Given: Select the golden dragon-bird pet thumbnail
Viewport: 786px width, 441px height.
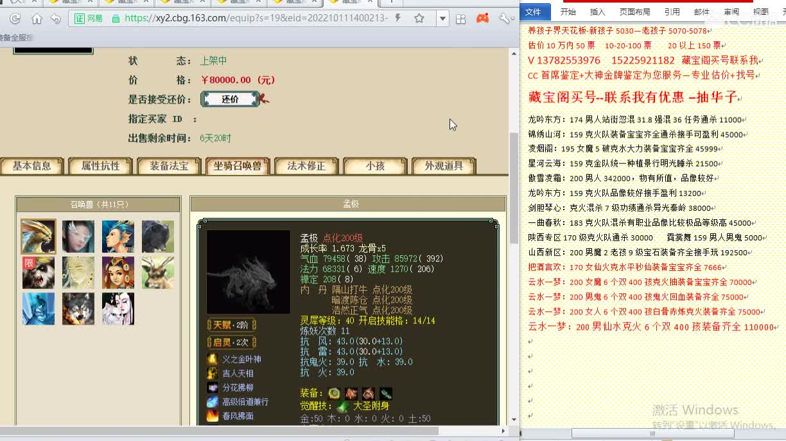Looking at the screenshot, I should [x=39, y=237].
